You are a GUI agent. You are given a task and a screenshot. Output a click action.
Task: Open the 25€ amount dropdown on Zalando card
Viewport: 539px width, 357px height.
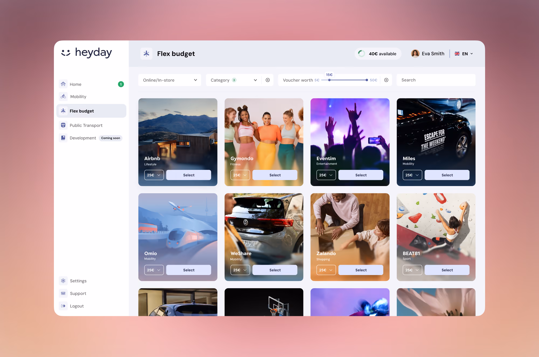[326, 270]
